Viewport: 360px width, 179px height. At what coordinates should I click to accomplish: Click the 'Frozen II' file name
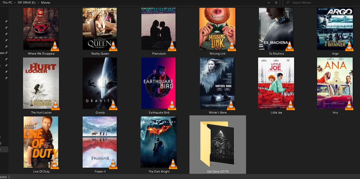click(100, 171)
